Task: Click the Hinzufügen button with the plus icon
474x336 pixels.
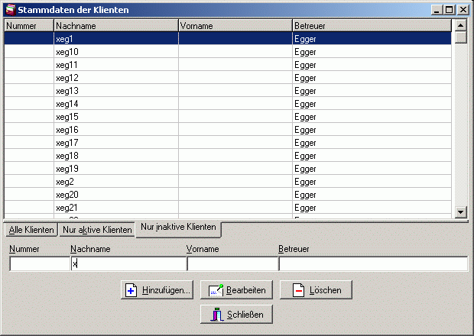Action: coord(157,290)
